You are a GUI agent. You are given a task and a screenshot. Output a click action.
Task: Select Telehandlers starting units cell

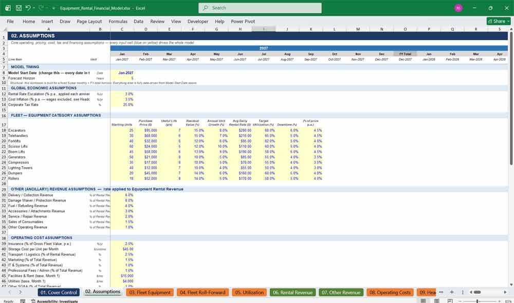[x=122, y=136]
